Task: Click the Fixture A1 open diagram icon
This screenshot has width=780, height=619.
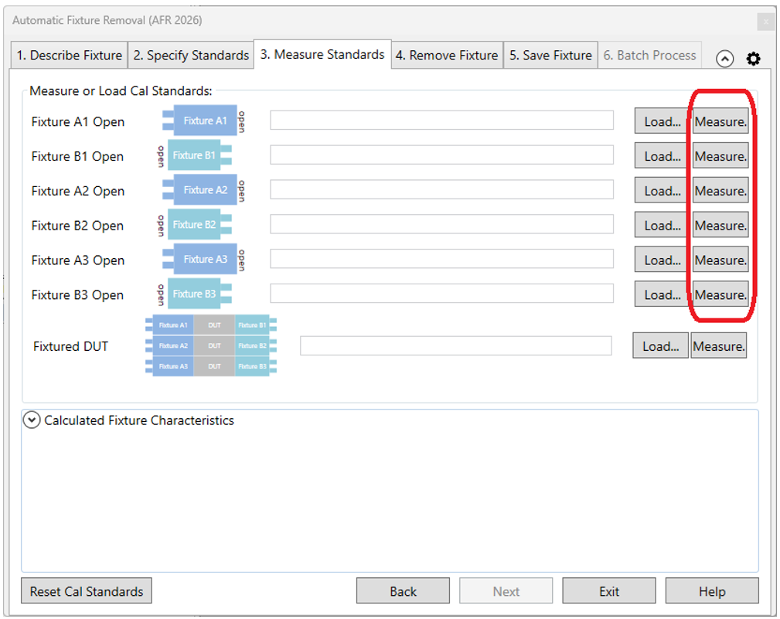Action: 203,121
